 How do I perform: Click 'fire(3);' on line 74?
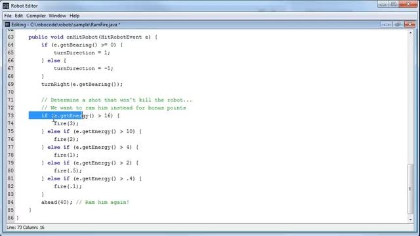click(x=66, y=124)
